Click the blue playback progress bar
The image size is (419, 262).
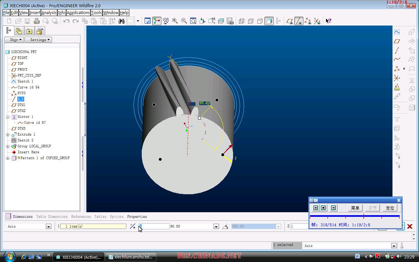pos(355,216)
